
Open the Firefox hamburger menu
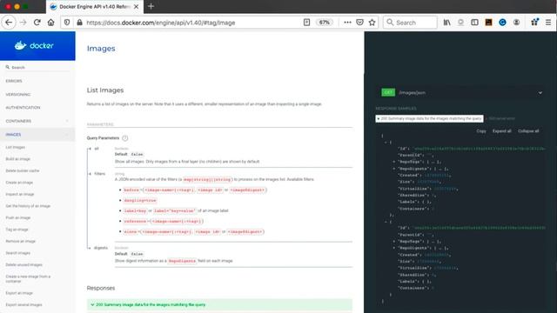tap(548, 23)
